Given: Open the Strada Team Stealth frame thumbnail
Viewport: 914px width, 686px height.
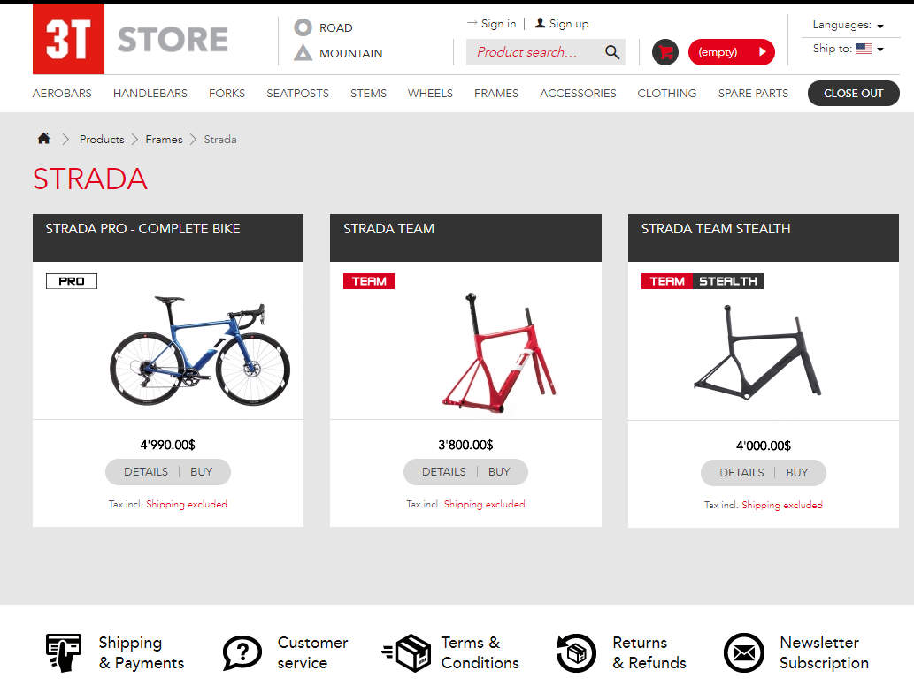Looking at the screenshot, I should point(757,351).
